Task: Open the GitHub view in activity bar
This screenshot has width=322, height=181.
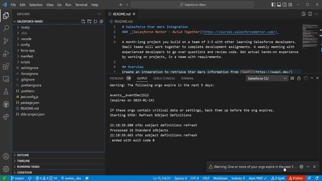Action: [6, 104]
